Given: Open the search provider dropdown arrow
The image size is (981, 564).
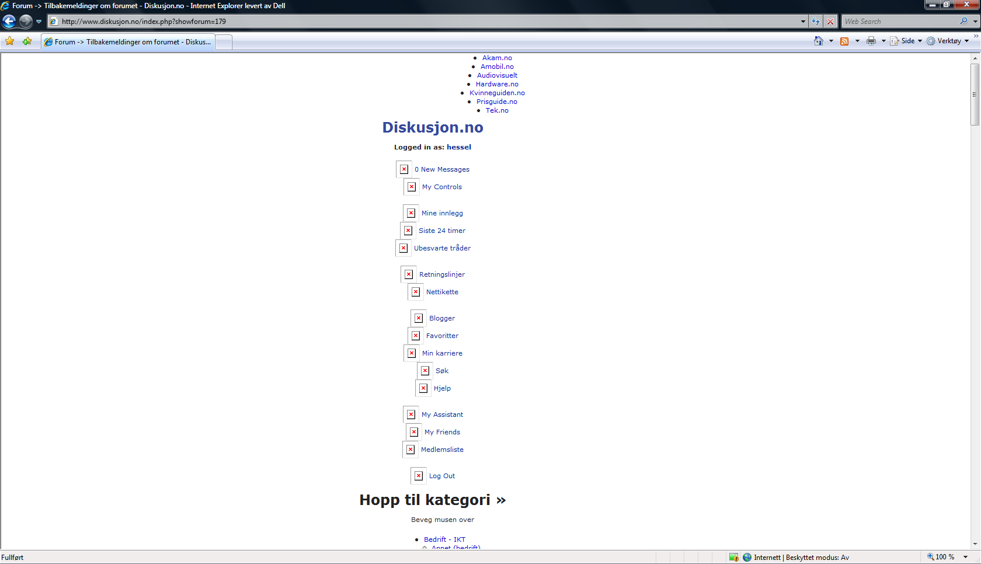Looking at the screenshot, I should 975,22.
